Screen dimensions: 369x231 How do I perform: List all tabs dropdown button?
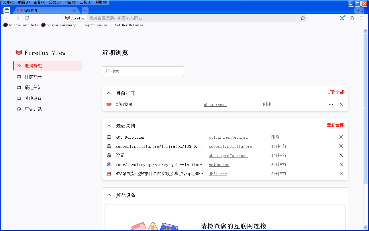359,11
